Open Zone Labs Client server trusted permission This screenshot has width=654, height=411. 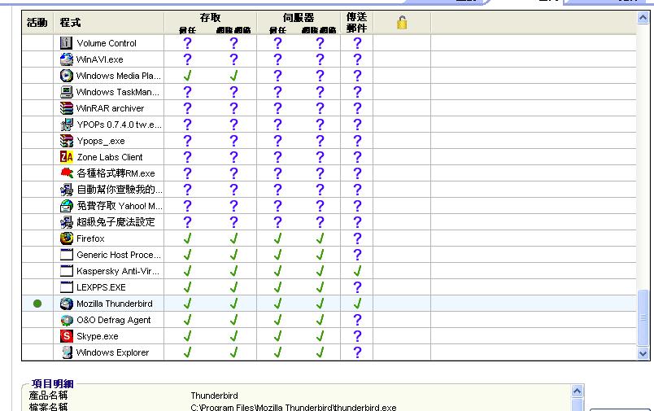click(277, 157)
